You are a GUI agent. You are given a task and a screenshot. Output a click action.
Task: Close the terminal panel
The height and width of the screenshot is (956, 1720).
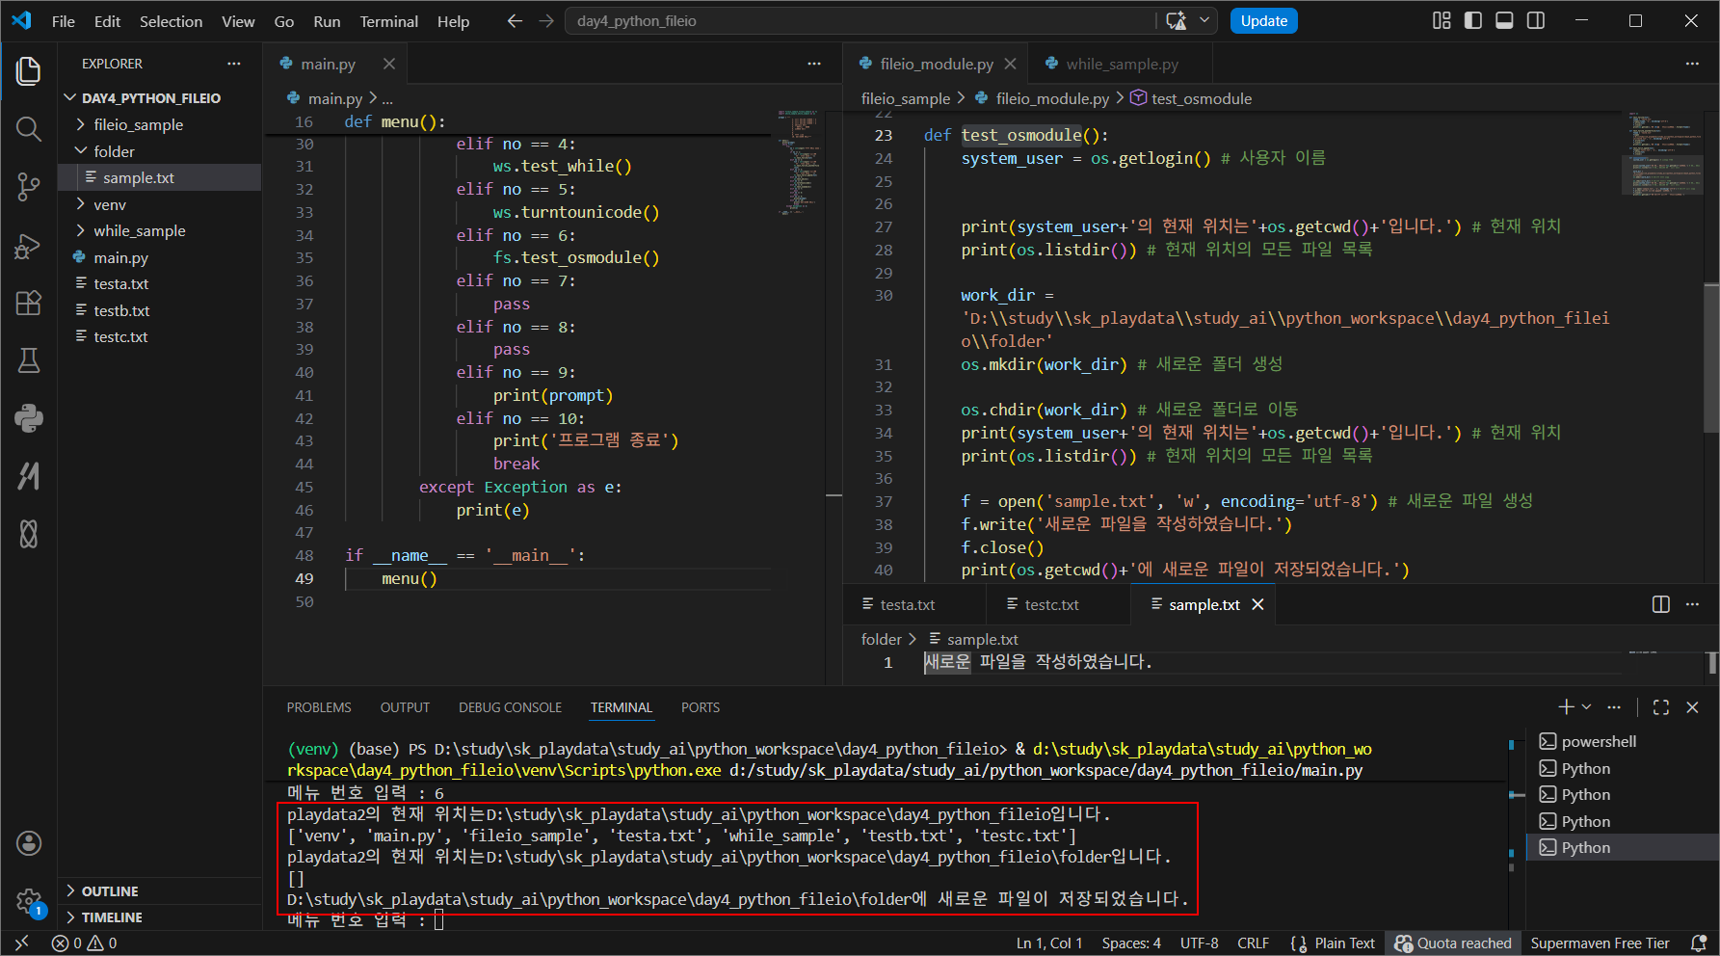click(x=1692, y=707)
